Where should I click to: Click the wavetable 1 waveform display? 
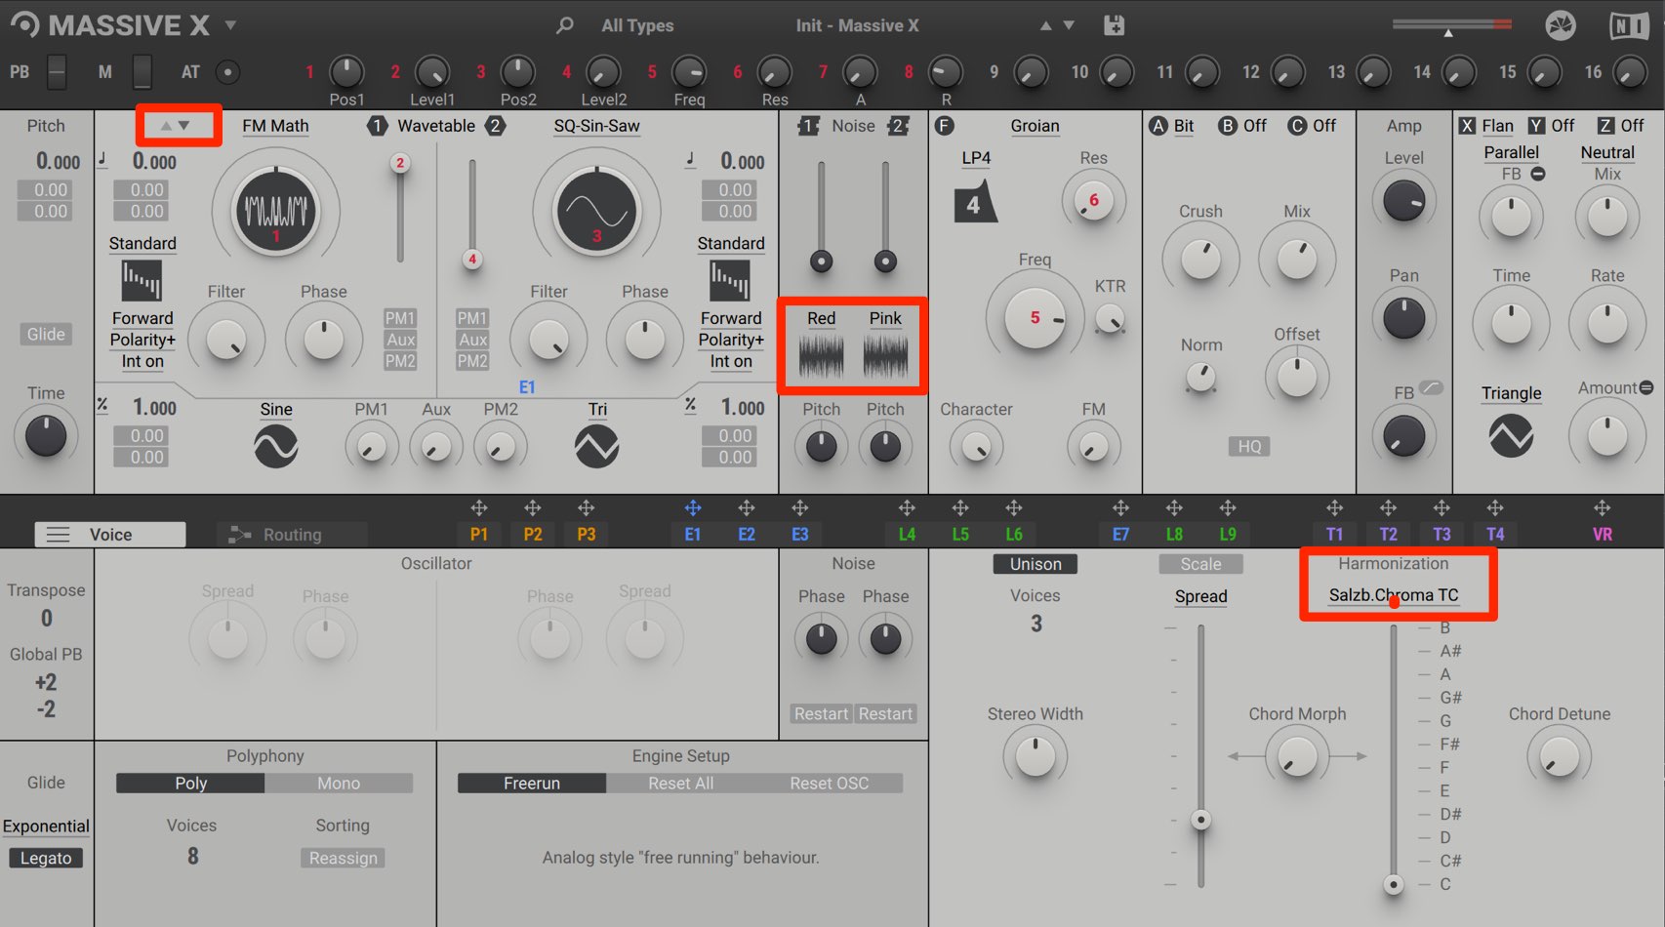276,210
